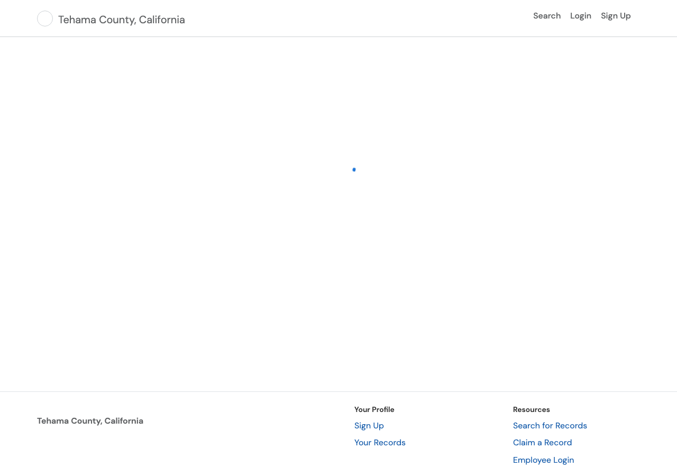Follow the footer Sign Up link

point(369,426)
